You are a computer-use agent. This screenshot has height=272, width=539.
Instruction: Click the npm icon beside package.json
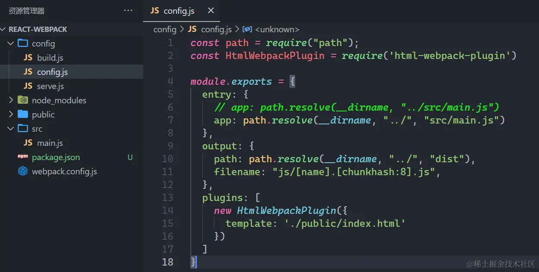coord(23,157)
